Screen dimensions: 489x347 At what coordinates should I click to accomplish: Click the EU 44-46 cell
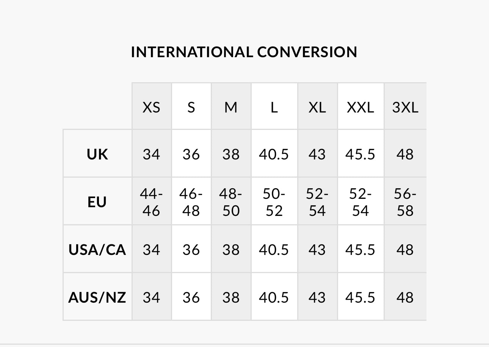(x=152, y=202)
